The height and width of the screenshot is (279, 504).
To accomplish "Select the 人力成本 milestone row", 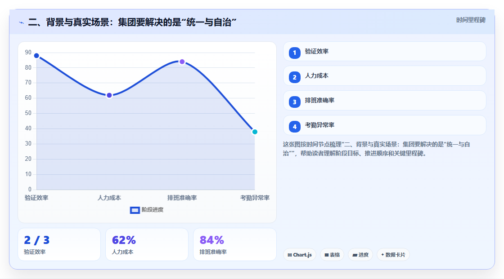I will coord(384,76).
